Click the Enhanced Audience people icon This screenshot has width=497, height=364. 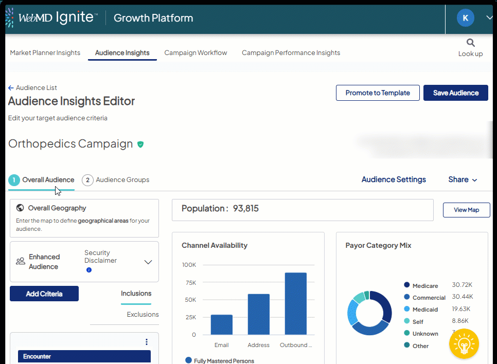(x=21, y=261)
